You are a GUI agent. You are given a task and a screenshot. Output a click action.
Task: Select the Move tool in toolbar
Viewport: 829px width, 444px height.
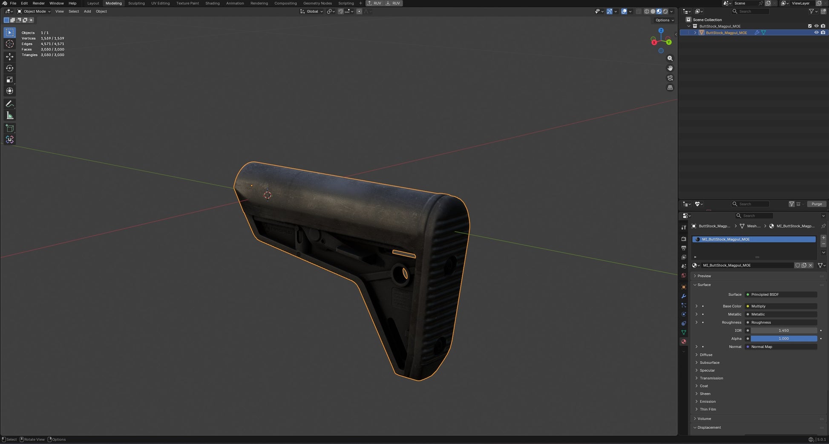coord(9,57)
